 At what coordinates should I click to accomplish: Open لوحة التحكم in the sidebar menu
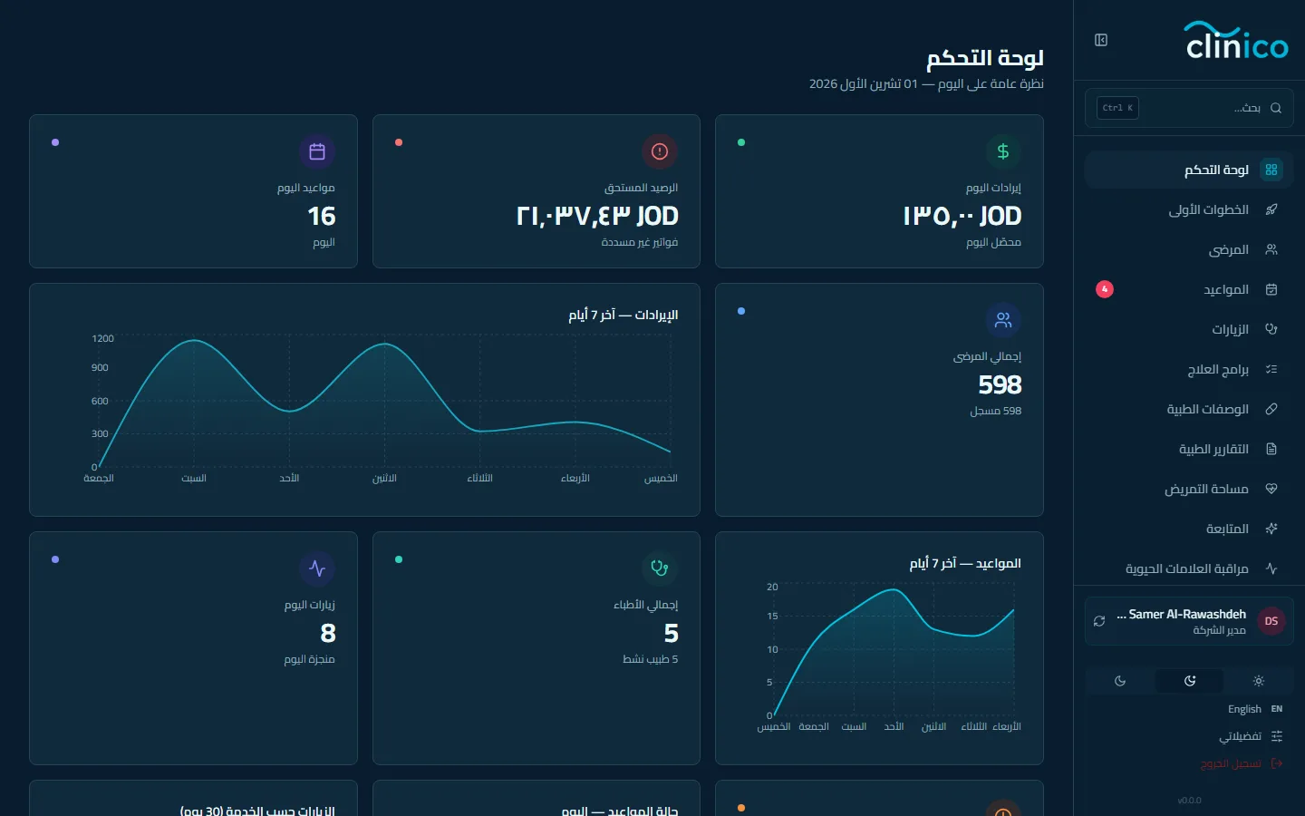(1189, 170)
